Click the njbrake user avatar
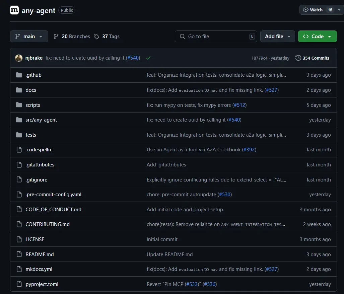The width and height of the screenshot is (344, 294). 19,58
